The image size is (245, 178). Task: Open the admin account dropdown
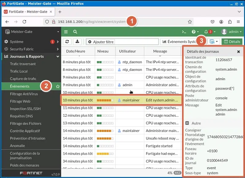233,32
